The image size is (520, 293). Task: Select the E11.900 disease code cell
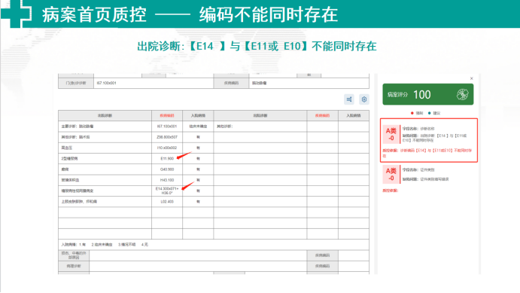coord(167,159)
